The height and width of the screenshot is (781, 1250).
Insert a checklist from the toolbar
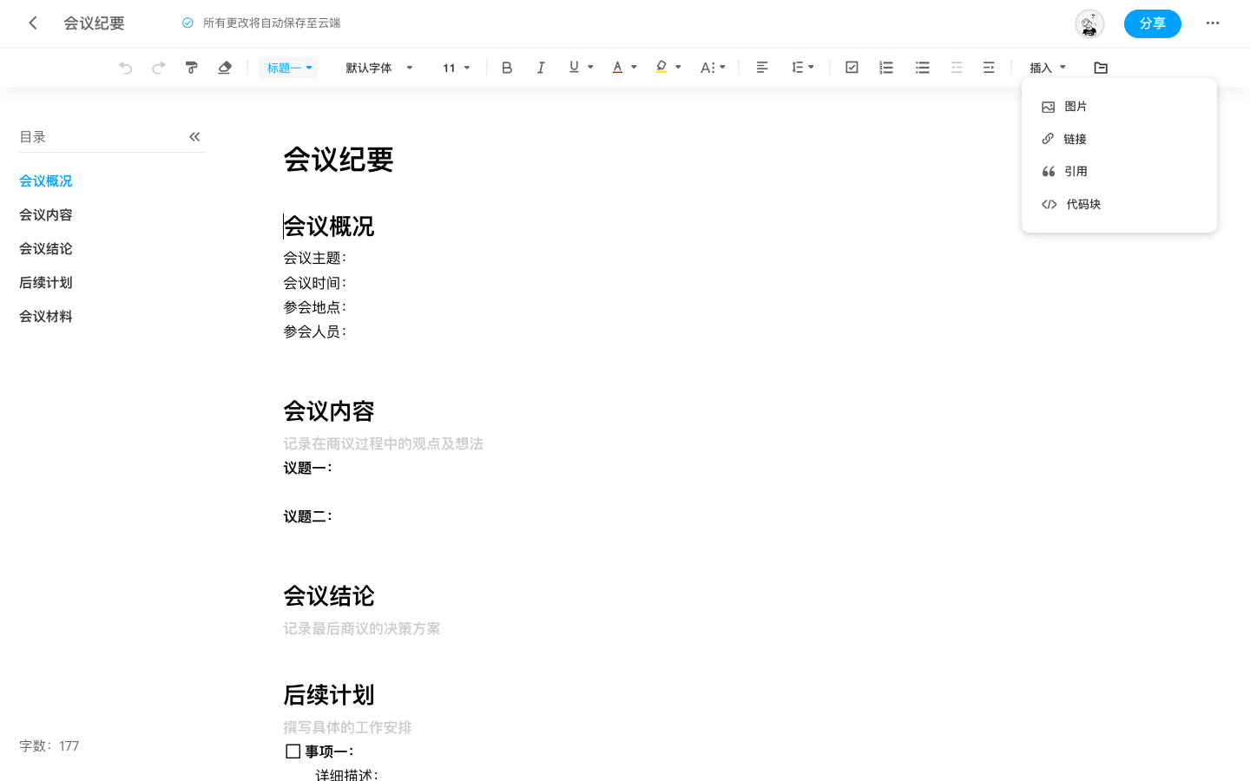(x=852, y=67)
